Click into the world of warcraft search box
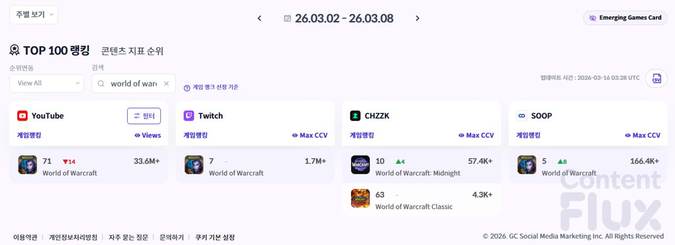This screenshot has width=675, height=245. pos(133,83)
